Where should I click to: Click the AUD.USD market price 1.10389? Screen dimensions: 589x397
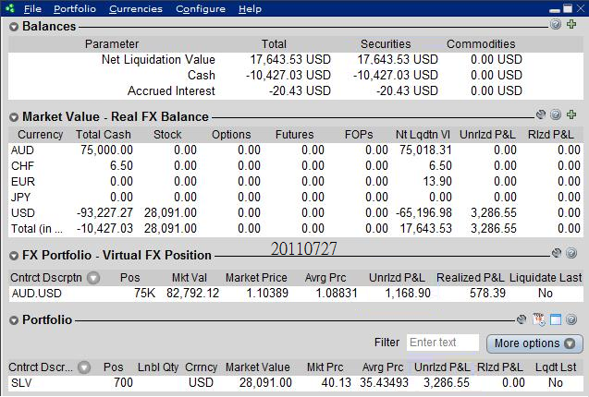[x=267, y=293]
